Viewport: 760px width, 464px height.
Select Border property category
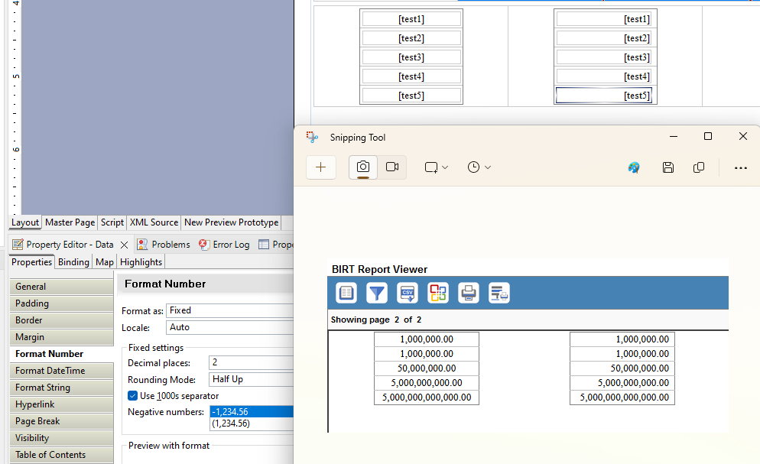pyautogui.click(x=62, y=320)
